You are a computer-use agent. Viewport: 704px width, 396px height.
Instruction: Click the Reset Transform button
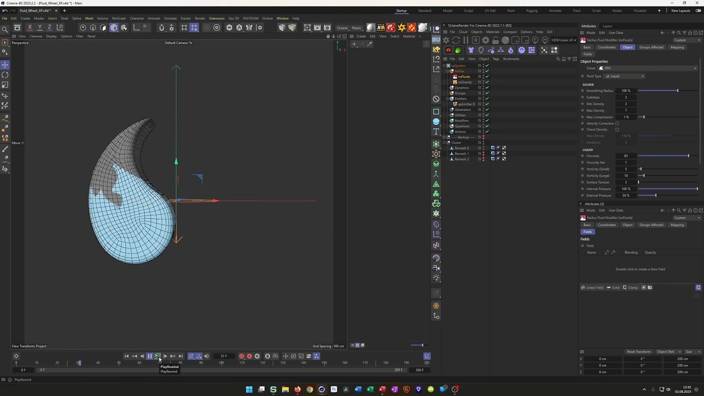[639, 351]
